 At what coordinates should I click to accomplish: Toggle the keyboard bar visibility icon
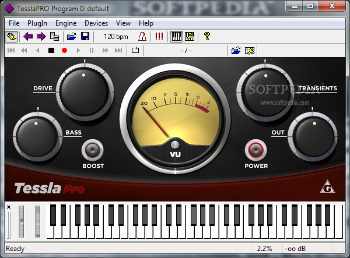pyautogui.click(x=176, y=37)
